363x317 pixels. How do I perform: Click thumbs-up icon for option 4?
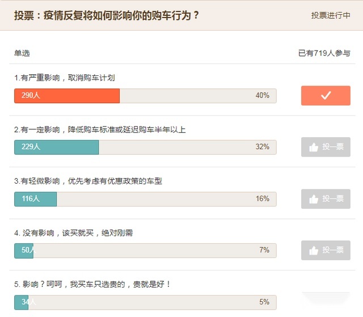314,251
